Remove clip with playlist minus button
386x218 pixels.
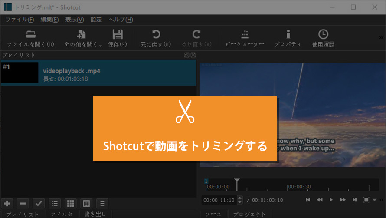pos(23,203)
